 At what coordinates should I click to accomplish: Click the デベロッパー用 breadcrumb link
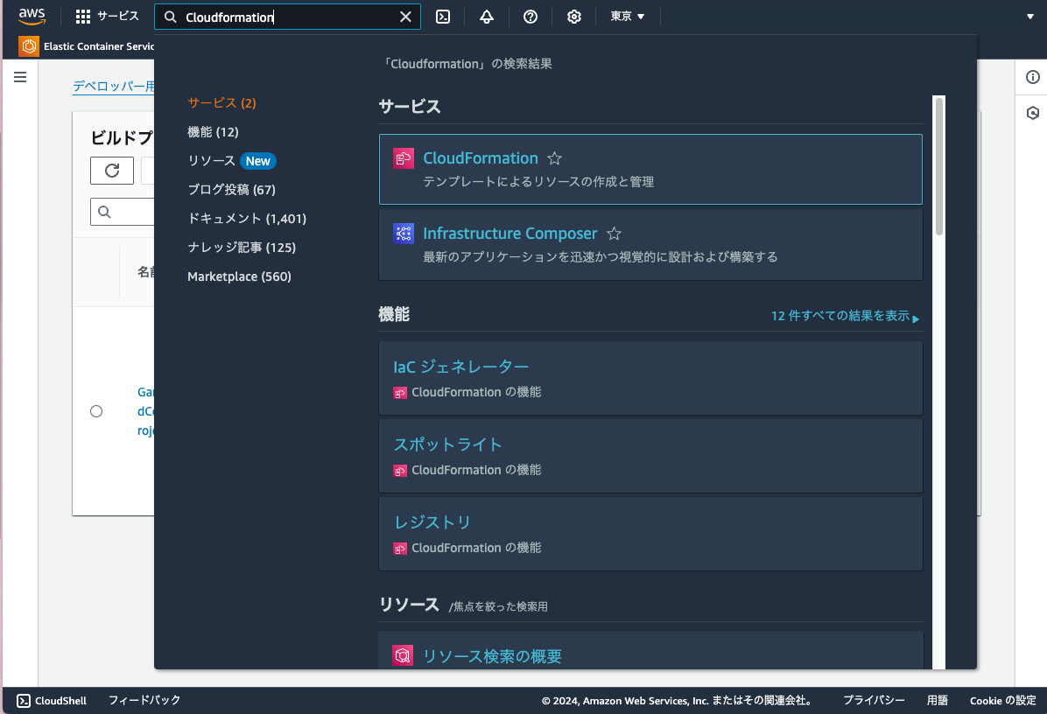click(114, 86)
